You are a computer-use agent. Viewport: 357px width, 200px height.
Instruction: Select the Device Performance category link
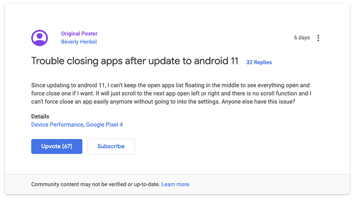pos(58,125)
